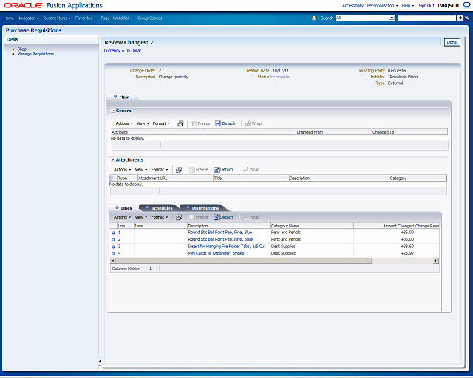Screen dimensions: 473x378
Task: Open Mini Catch All Organizer, Smoke link
Action: [x=216, y=253]
